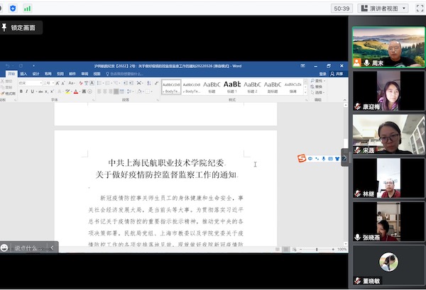Open the Review ribbon tab
This screenshot has width=426, height=290.
tap(84, 74)
